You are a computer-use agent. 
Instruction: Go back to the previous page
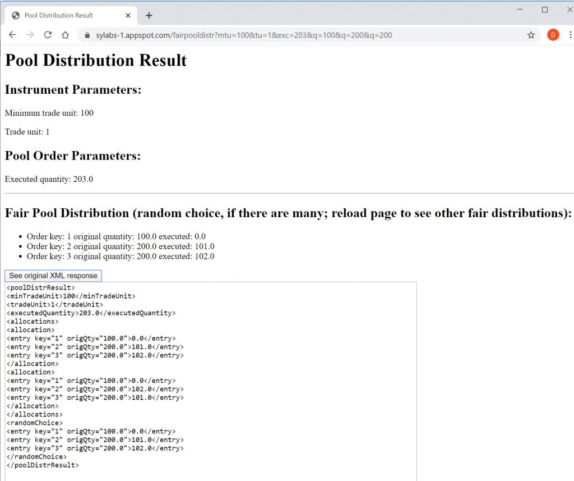click(x=12, y=35)
